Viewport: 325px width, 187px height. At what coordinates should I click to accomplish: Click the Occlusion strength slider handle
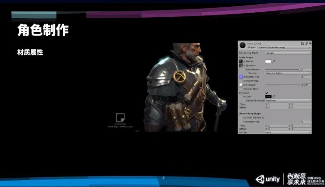(276, 85)
